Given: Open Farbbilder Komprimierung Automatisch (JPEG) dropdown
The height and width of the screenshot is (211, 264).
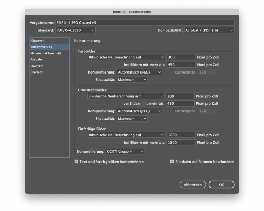Looking at the screenshot, I should [140, 72].
